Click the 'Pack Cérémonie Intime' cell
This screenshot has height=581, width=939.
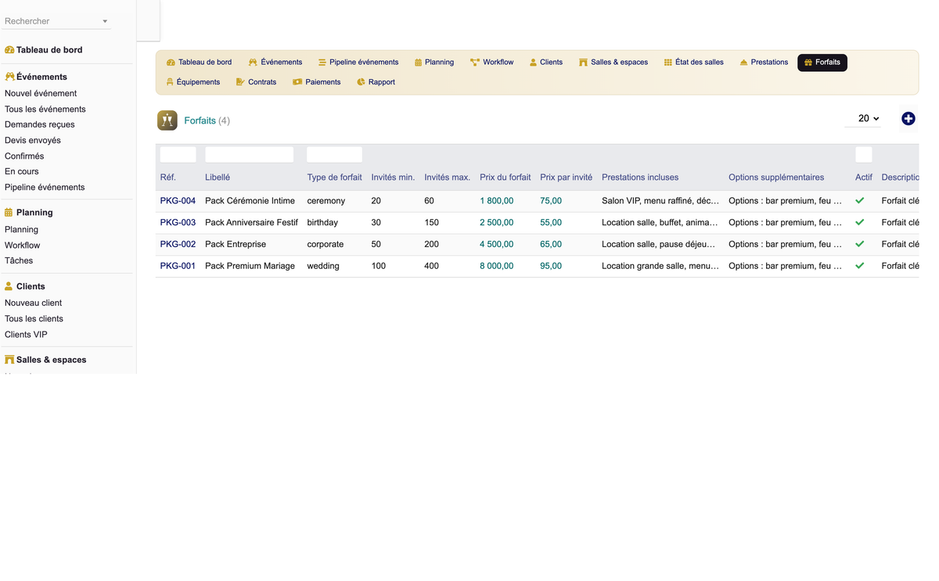click(250, 201)
